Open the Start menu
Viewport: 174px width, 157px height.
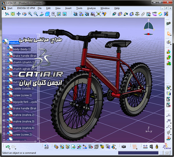click(x=10, y=8)
